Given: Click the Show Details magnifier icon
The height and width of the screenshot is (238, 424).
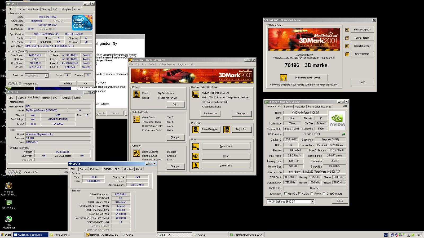Looking at the screenshot, I should (347, 54).
